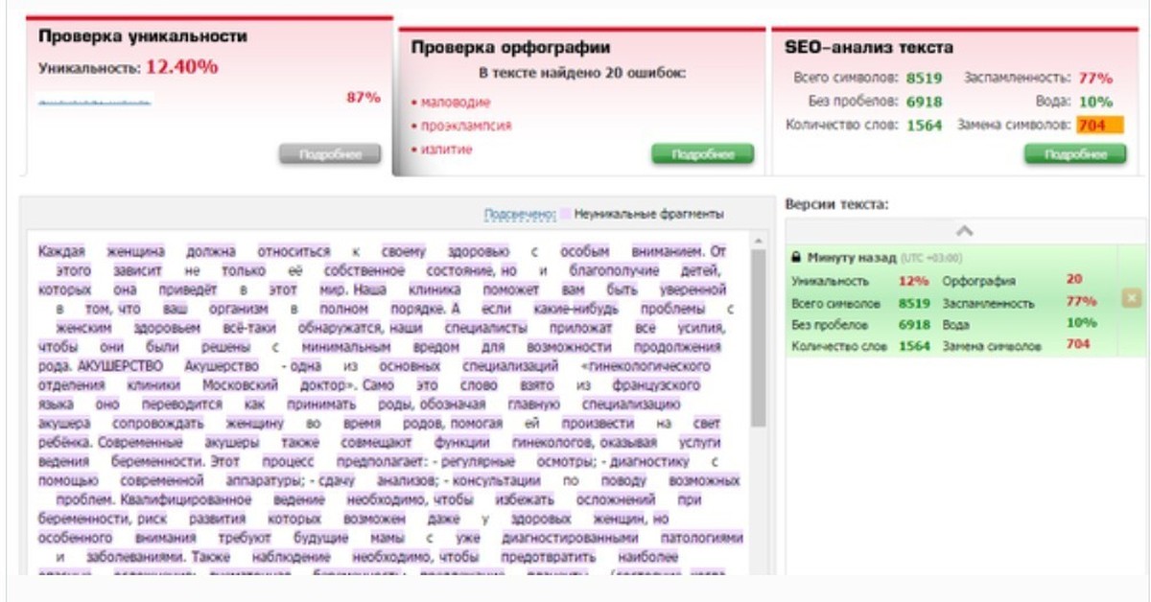Click the green Подробнее button in SEO analysis
Viewport: 1151px width, 602px height.
(x=1074, y=154)
